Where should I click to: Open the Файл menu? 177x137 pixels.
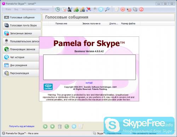click(8, 9)
